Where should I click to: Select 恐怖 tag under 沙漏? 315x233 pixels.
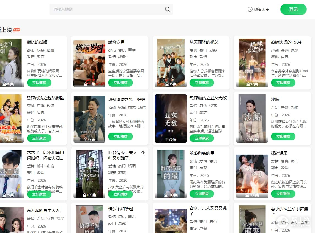(x=295, y=107)
